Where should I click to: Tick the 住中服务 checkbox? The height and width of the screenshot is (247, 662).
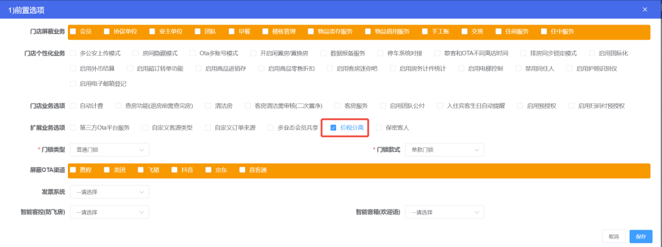click(x=544, y=31)
